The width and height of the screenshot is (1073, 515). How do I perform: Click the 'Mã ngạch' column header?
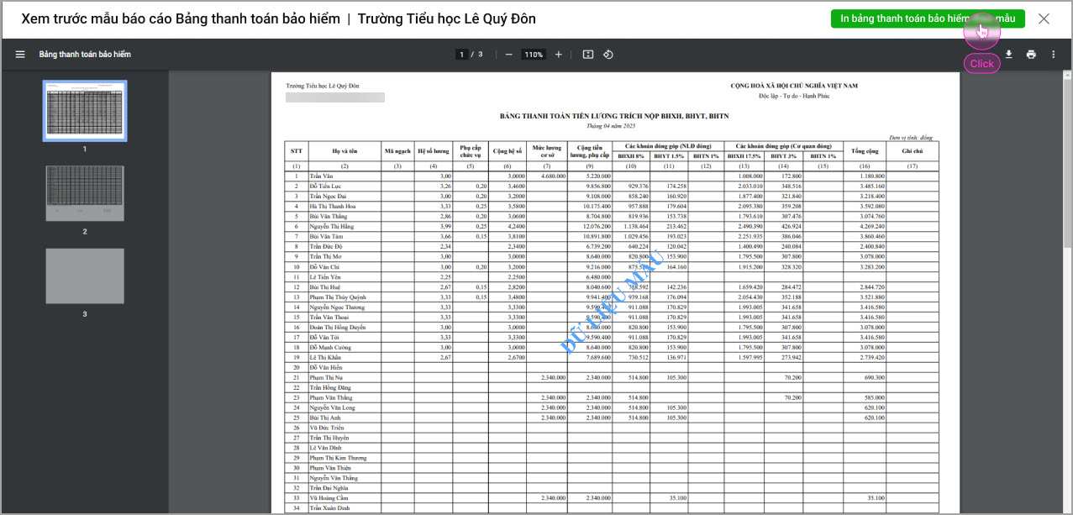click(x=397, y=151)
